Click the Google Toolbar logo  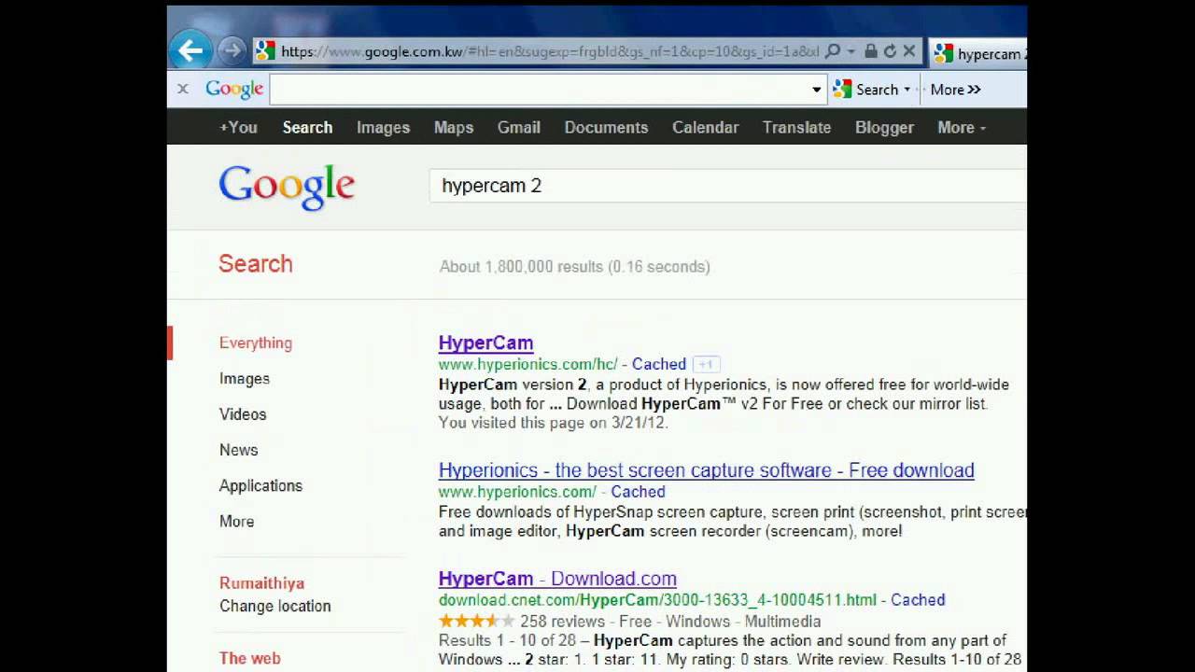234,89
